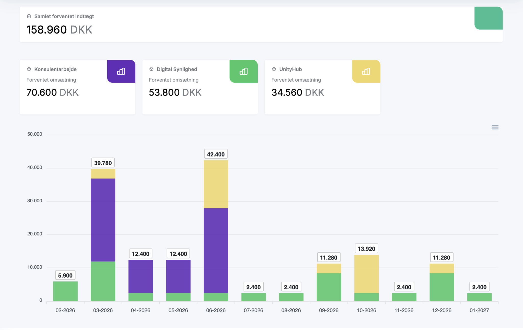
Task: Click the green corner block on total card
Action: pos(488,18)
